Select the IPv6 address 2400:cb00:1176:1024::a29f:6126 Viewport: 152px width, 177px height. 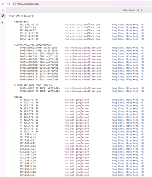click(40, 91)
